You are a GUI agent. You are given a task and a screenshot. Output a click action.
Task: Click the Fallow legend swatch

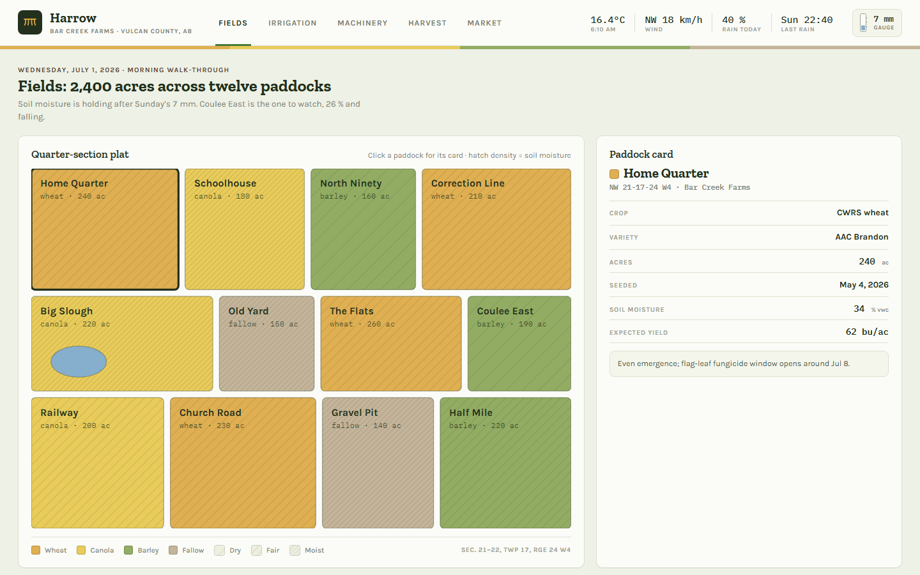coord(173,550)
